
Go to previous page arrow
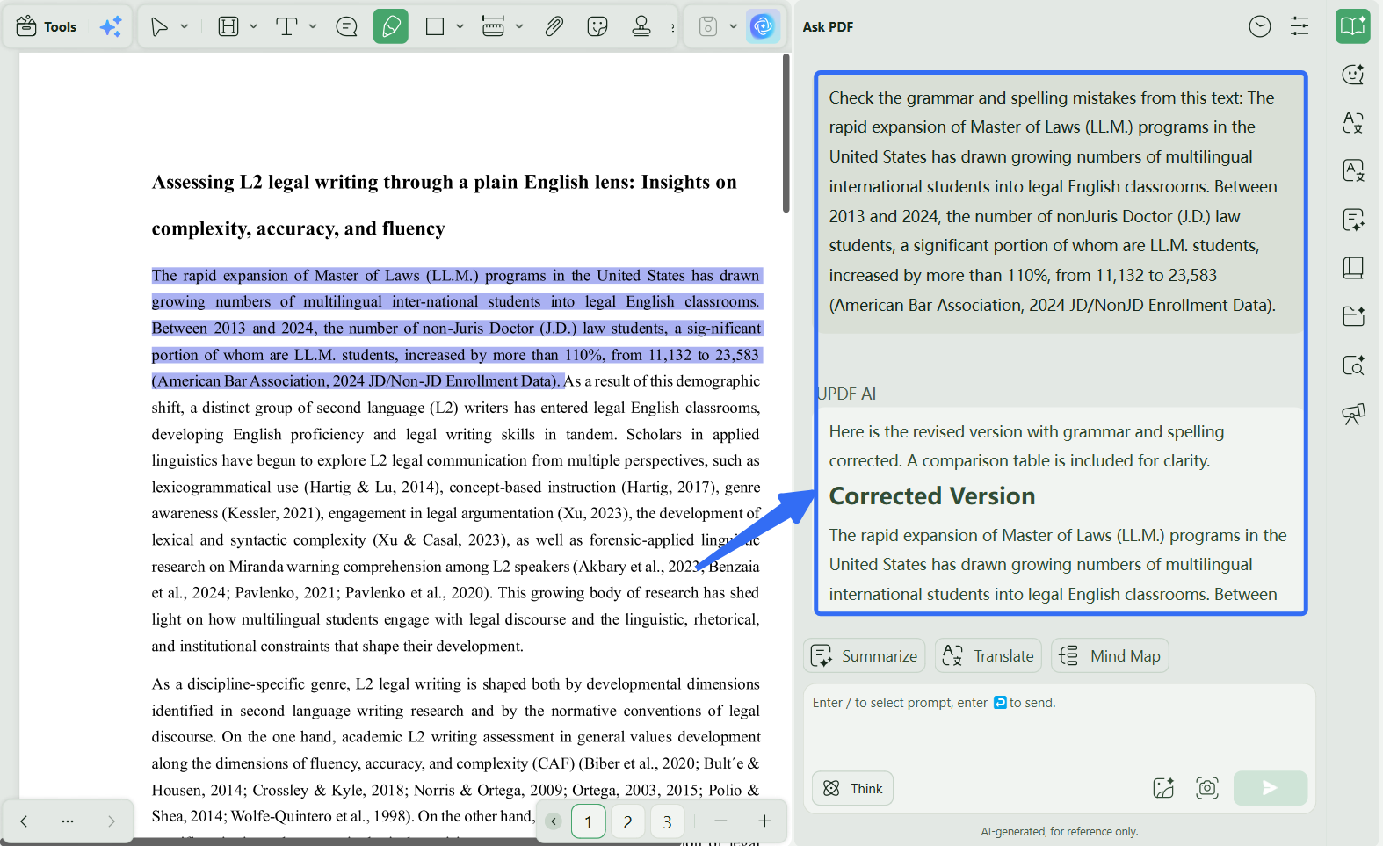[x=24, y=821]
